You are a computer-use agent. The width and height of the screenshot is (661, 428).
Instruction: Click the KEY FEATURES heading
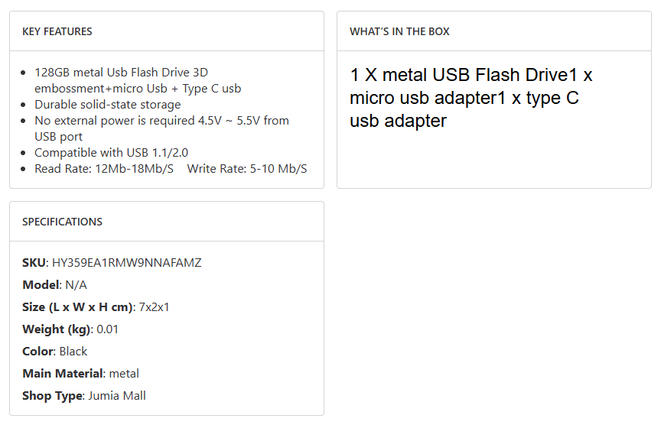(57, 31)
